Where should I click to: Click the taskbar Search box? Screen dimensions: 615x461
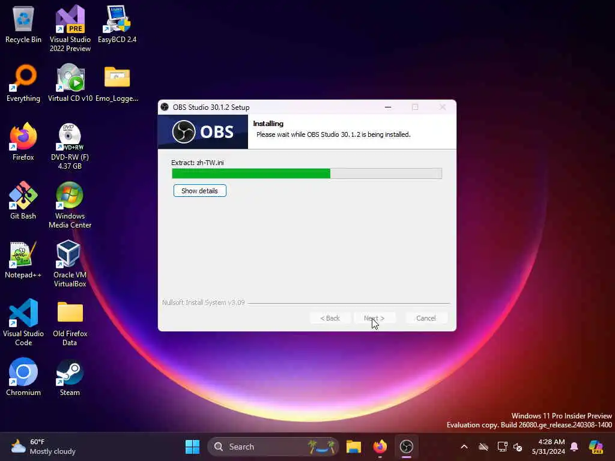(x=273, y=447)
